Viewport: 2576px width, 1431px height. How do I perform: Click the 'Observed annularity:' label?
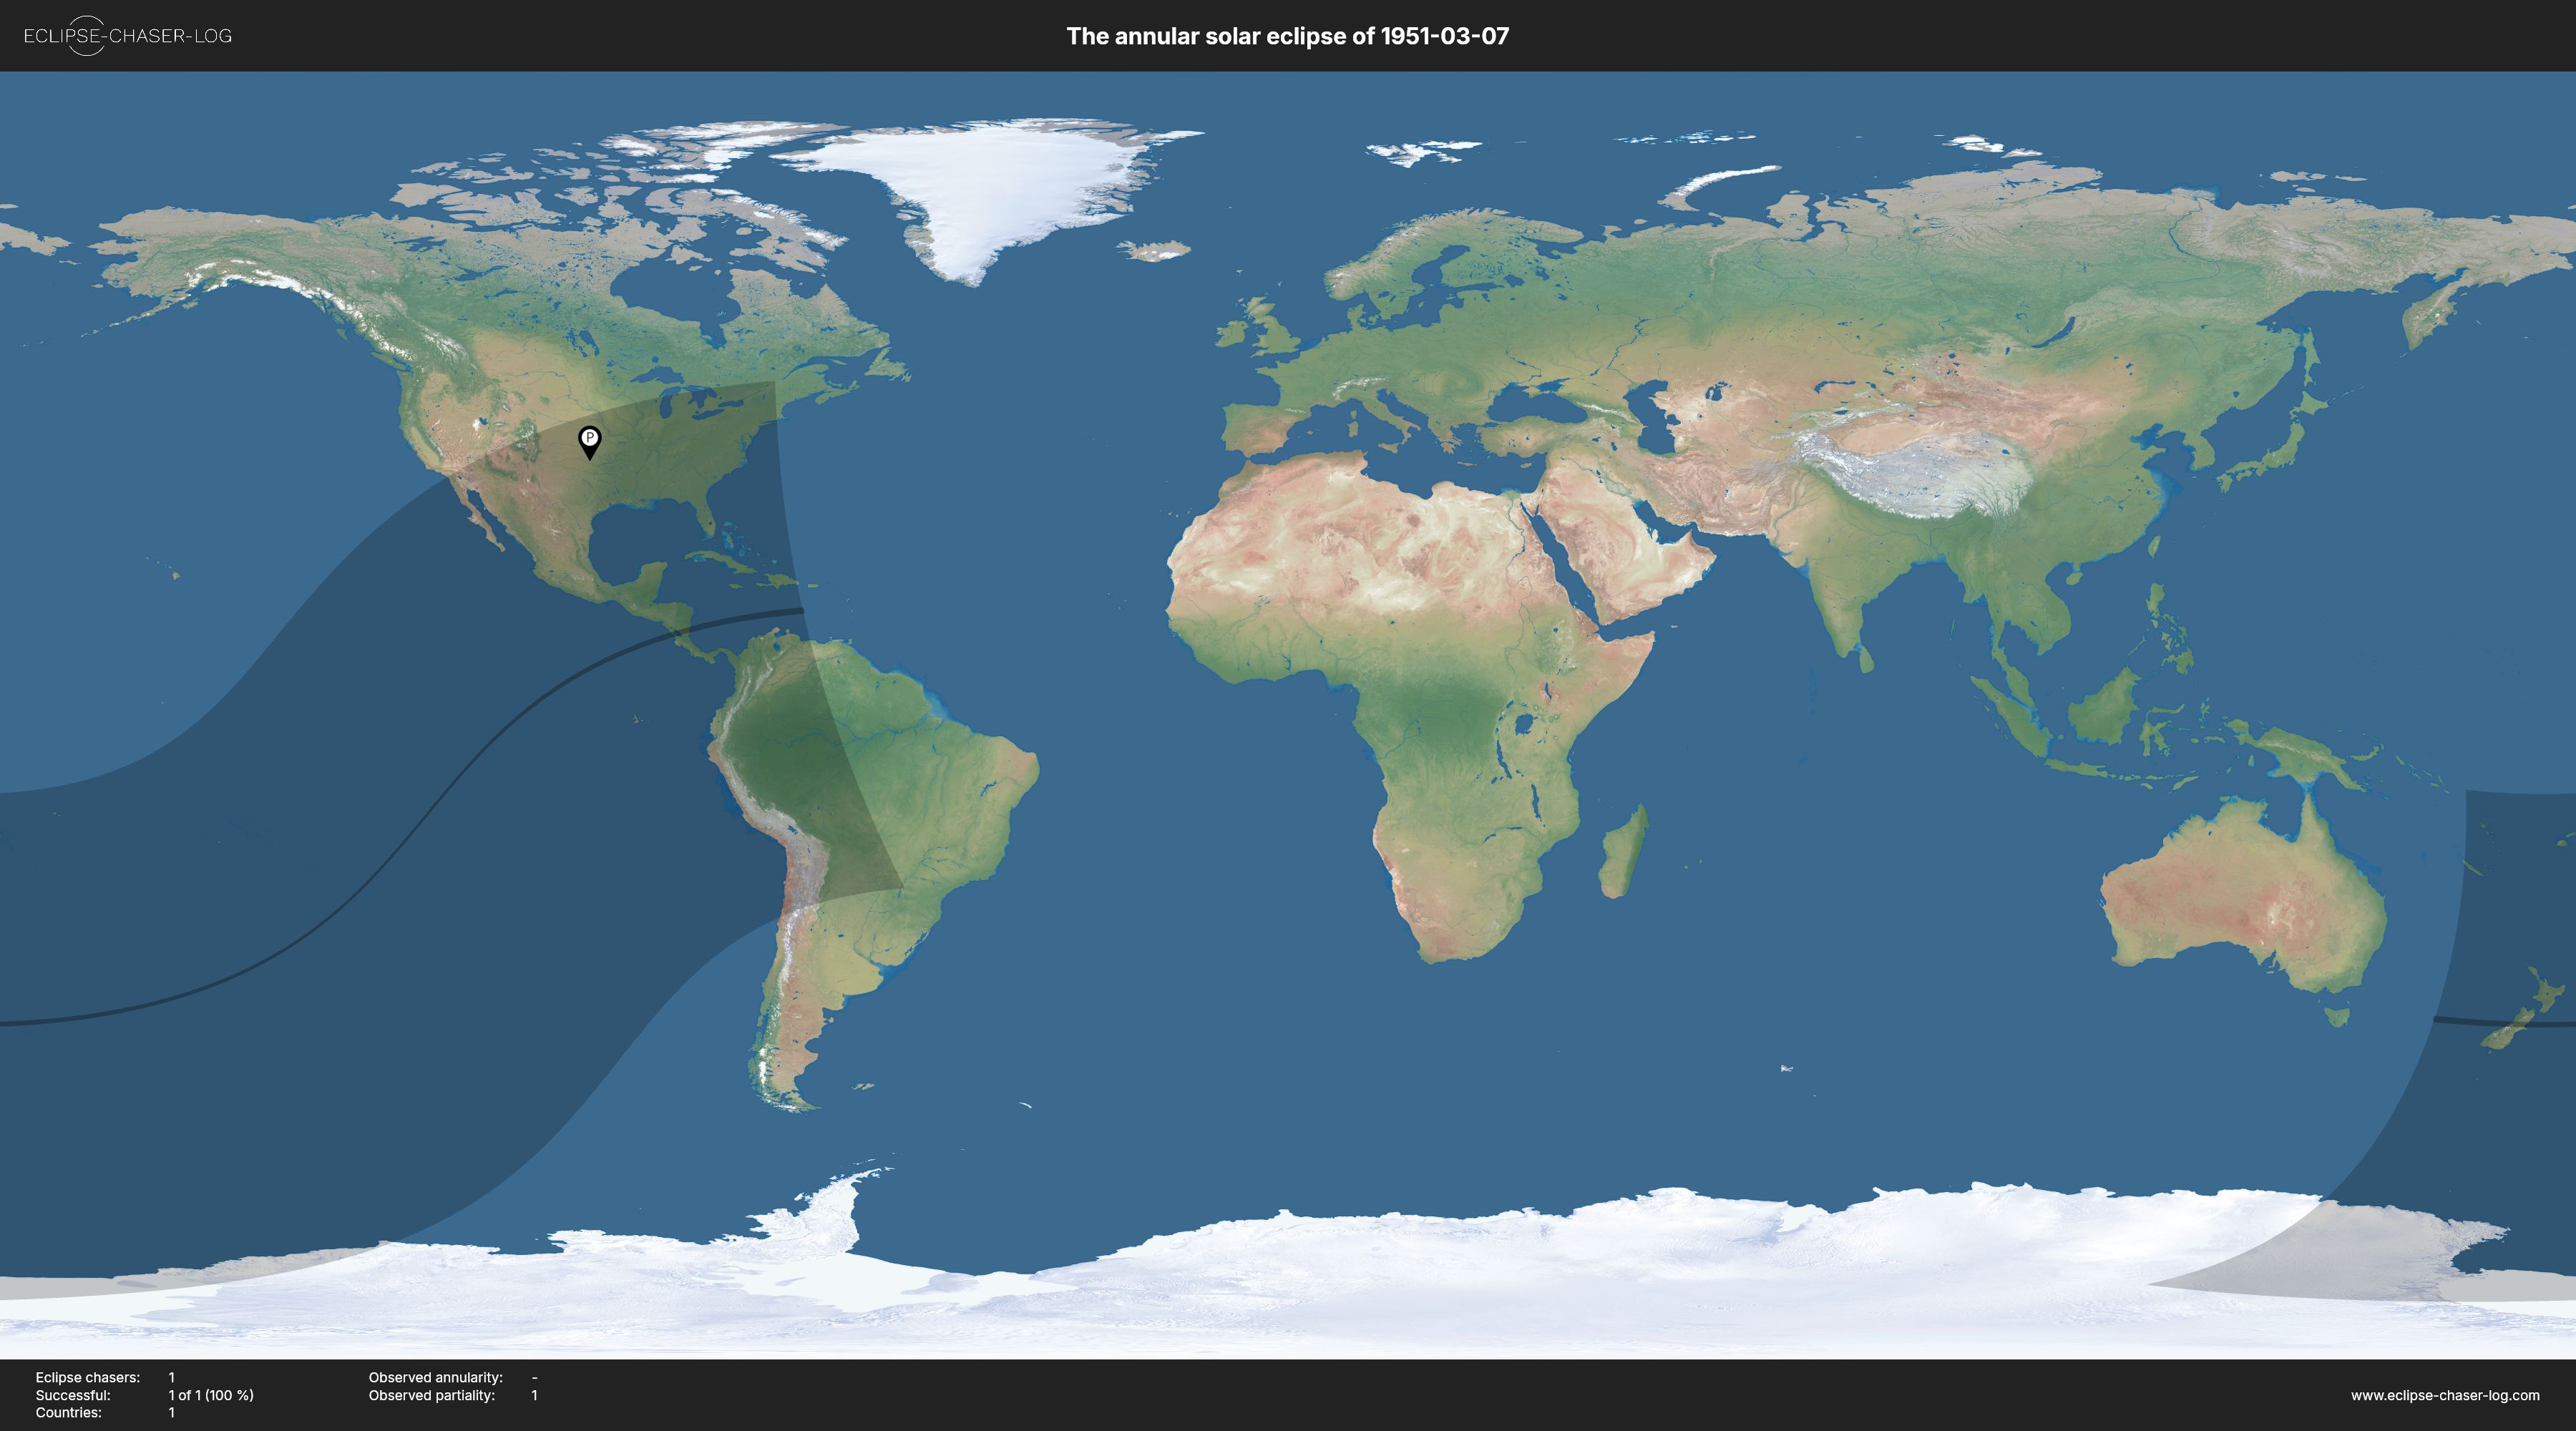pos(436,1377)
